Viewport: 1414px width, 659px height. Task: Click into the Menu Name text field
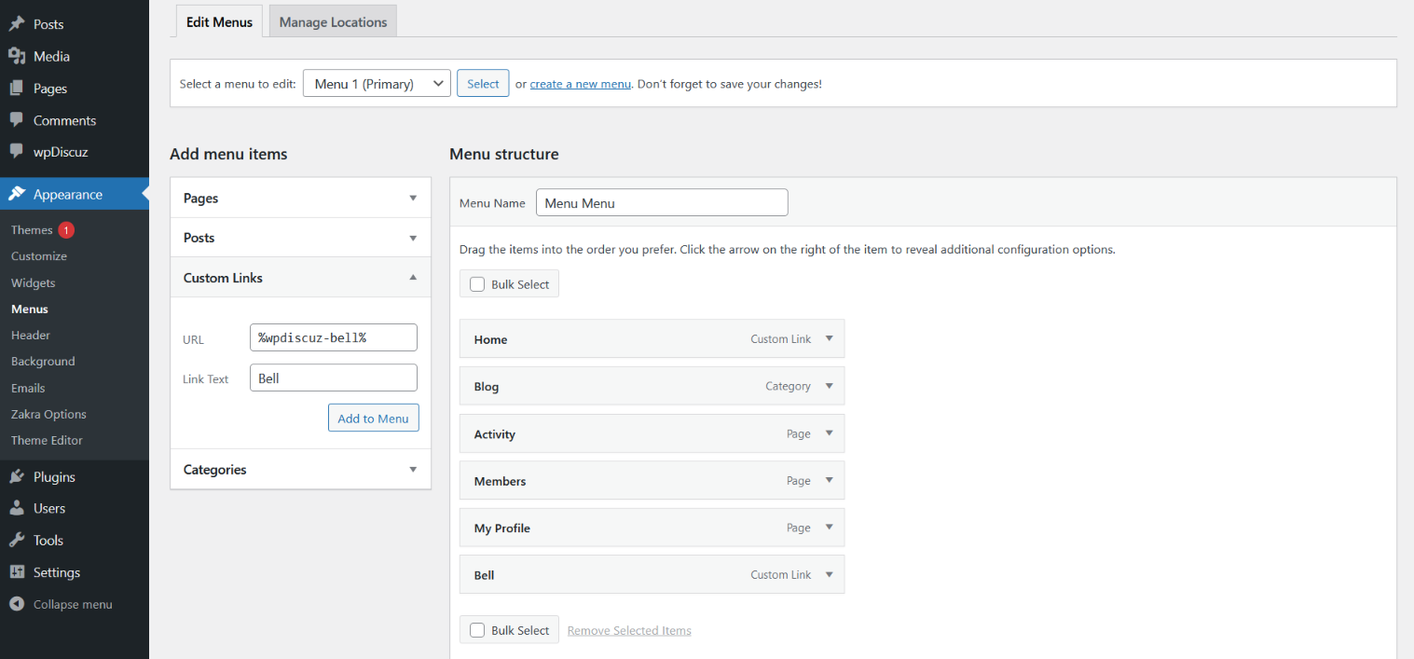[662, 203]
